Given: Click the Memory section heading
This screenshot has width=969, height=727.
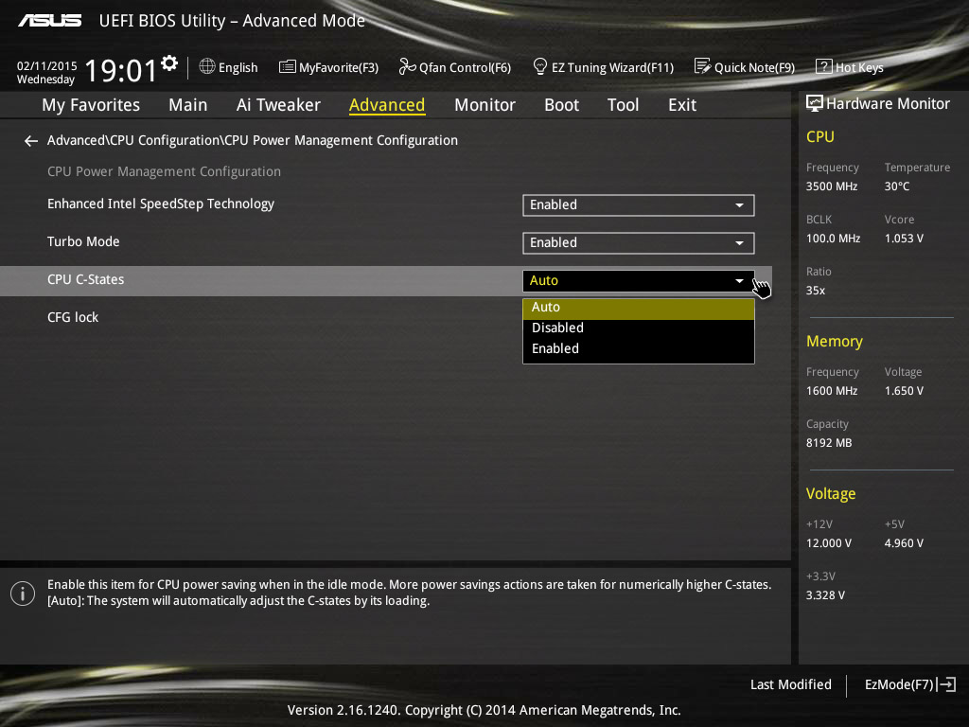Looking at the screenshot, I should [x=835, y=341].
